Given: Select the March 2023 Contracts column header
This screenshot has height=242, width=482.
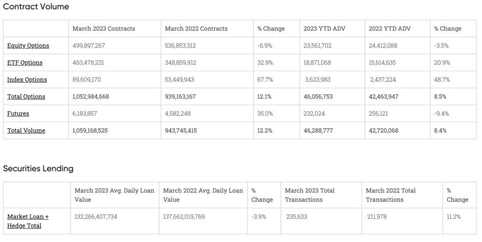Looking at the screenshot, I should (x=104, y=29).
